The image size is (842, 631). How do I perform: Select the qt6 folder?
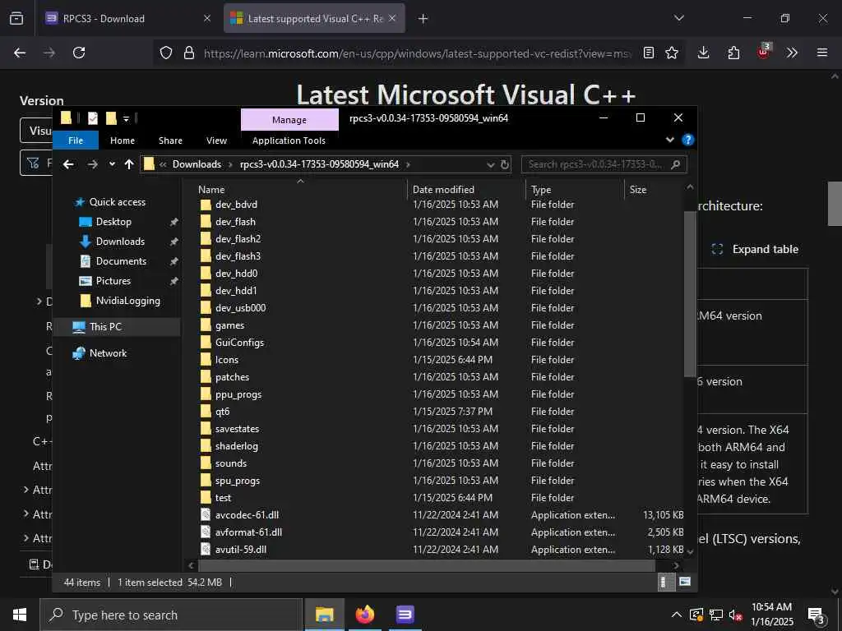point(222,412)
